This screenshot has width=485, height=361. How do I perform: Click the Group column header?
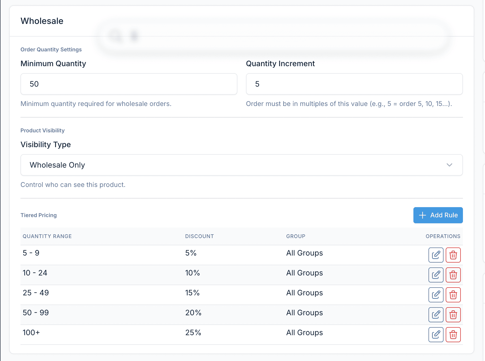click(x=296, y=236)
